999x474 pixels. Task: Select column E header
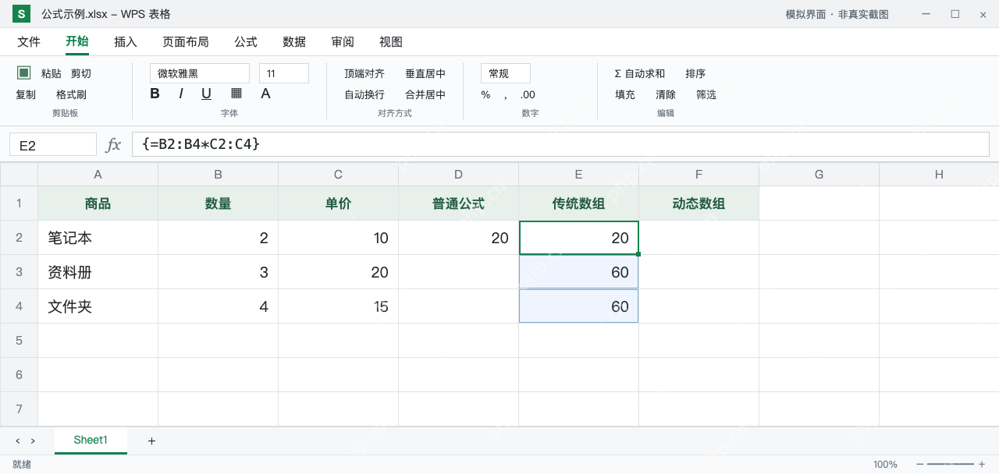(x=578, y=175)
